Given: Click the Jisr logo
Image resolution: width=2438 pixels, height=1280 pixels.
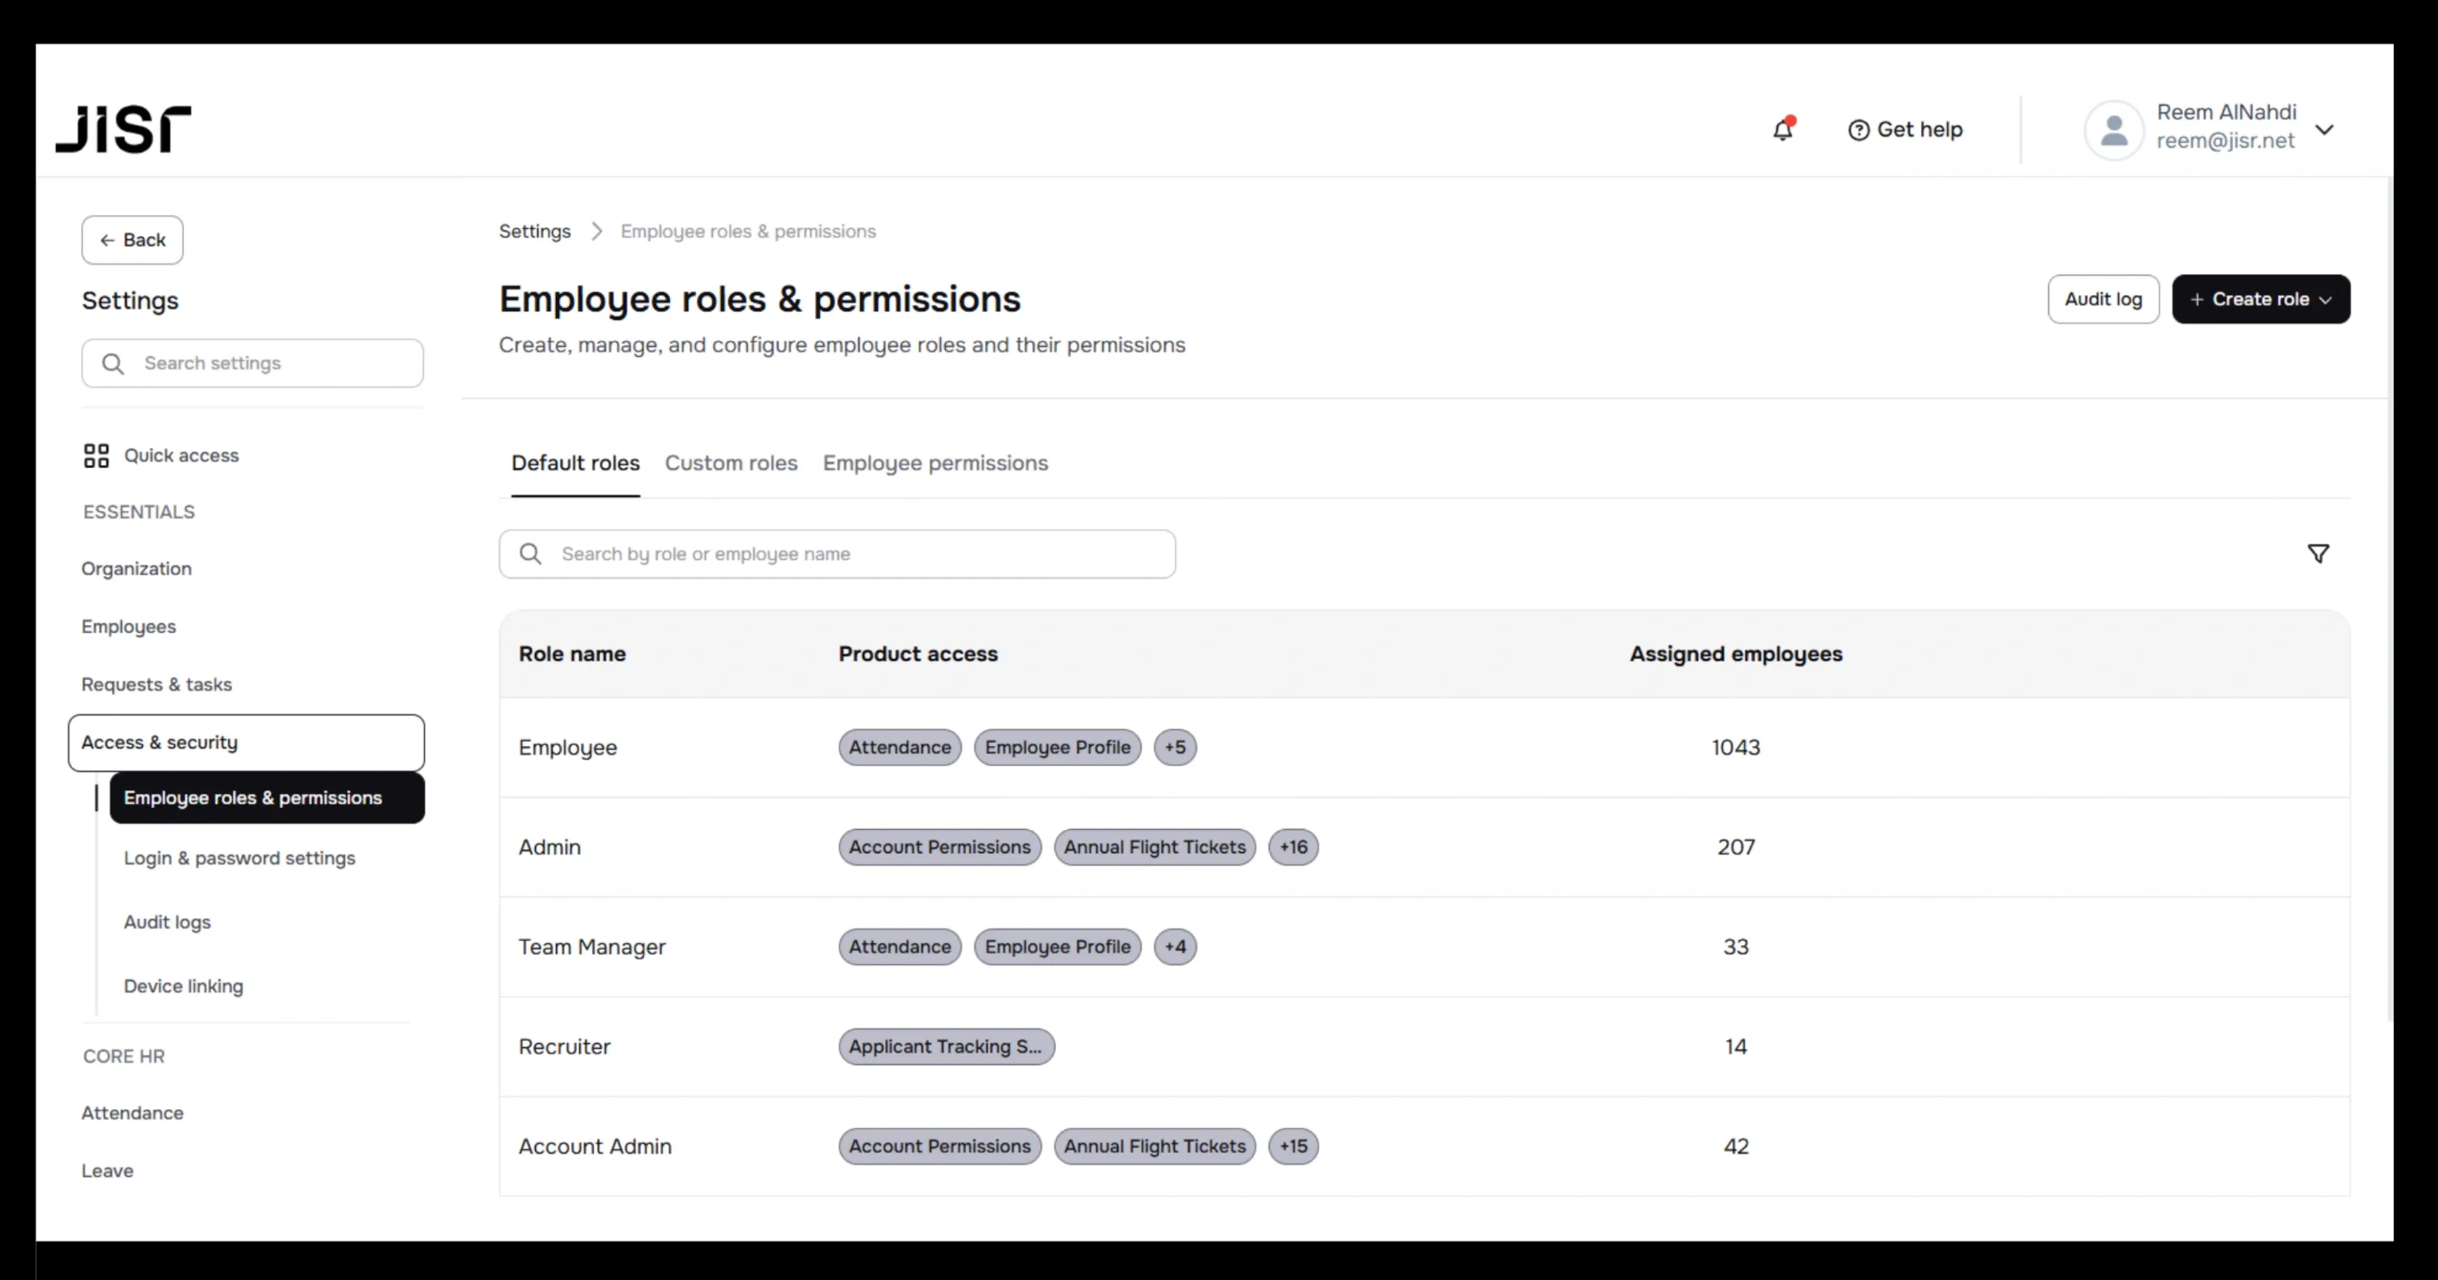Looking at the screenshot, I should point(123,129).
